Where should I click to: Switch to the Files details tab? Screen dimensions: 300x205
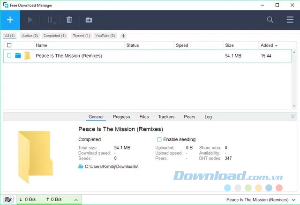click(x=144, y=117)
